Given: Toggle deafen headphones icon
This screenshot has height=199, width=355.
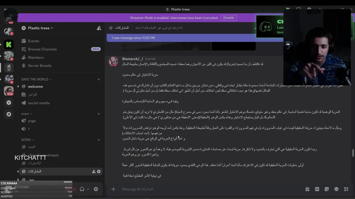Looking at the screenshot, I should pyautogui.click(x=82, y=189).
